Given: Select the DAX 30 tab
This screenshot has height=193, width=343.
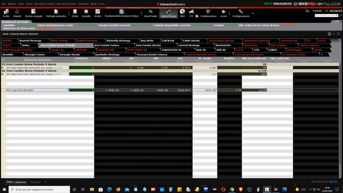Looking at the screenshot, I should pos(205,50).
